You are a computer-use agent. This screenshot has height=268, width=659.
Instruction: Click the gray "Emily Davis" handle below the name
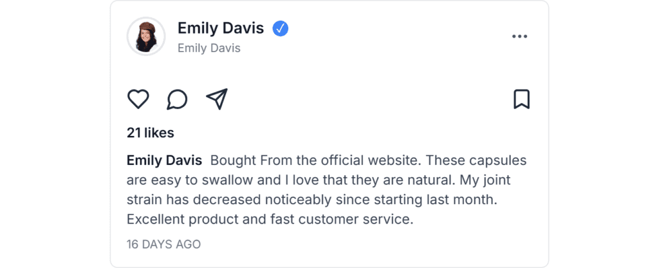pos(209,48)
